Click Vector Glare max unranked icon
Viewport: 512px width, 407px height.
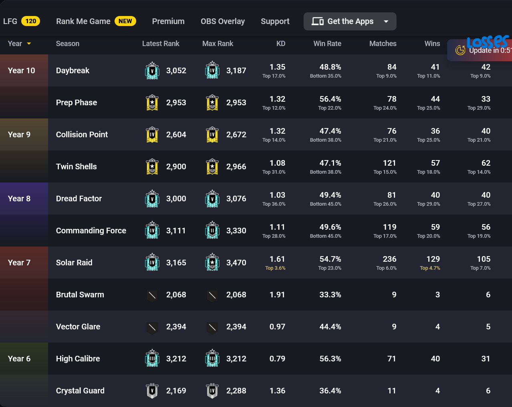pos(212,327)
